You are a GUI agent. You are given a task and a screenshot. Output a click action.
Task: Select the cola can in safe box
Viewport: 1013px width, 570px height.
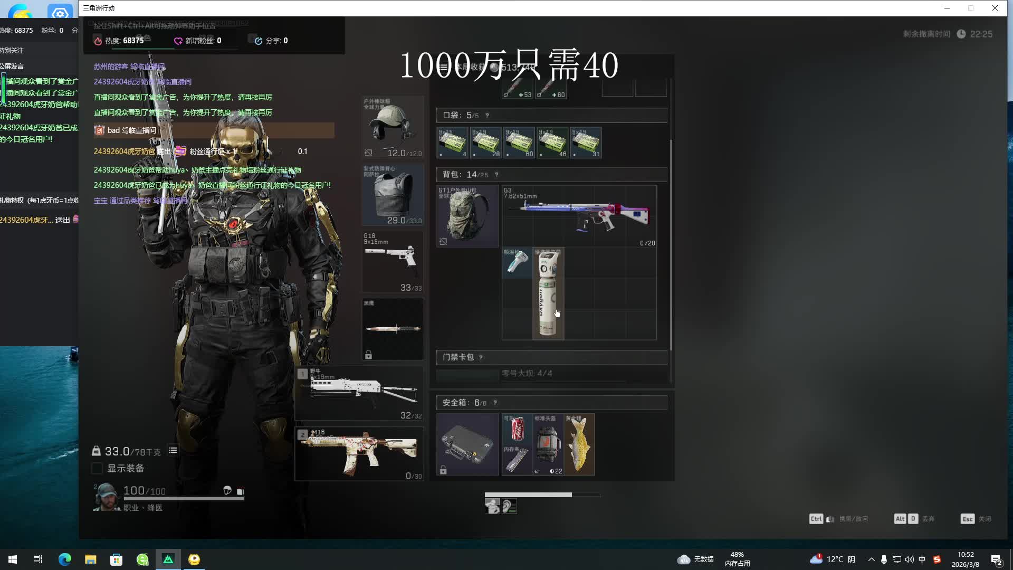(x=517, y=428)
